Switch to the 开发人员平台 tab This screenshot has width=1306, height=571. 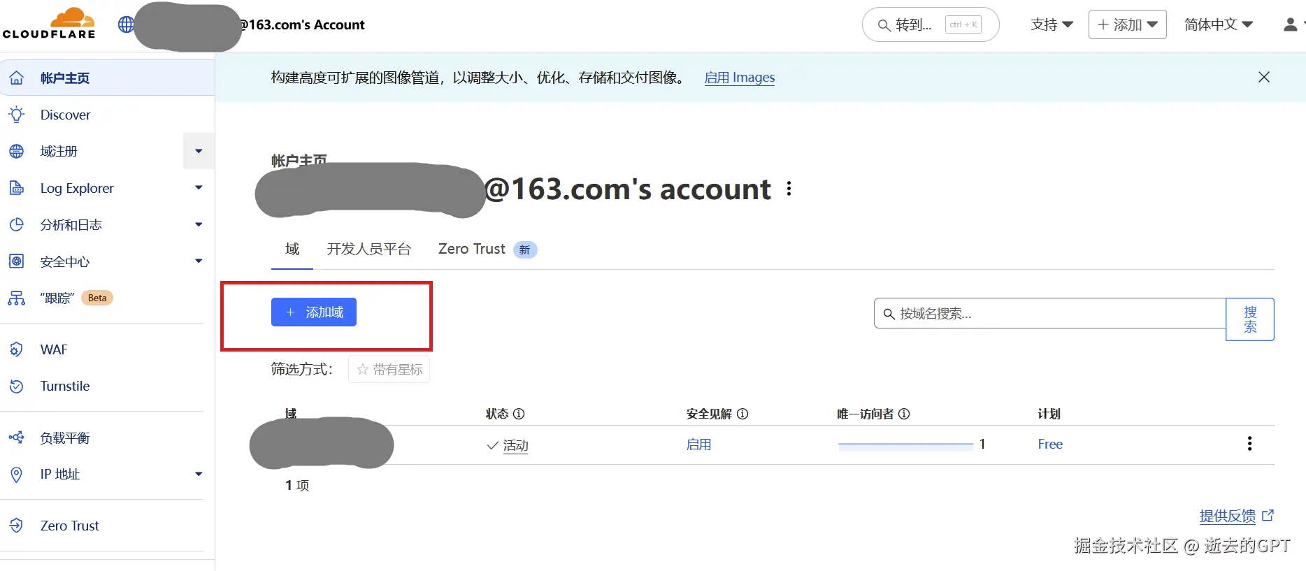click(x=369, y=250)
